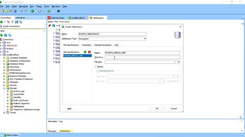Open the Welcome Page tab
245x137 pixels.
click(x=57, y=18)
